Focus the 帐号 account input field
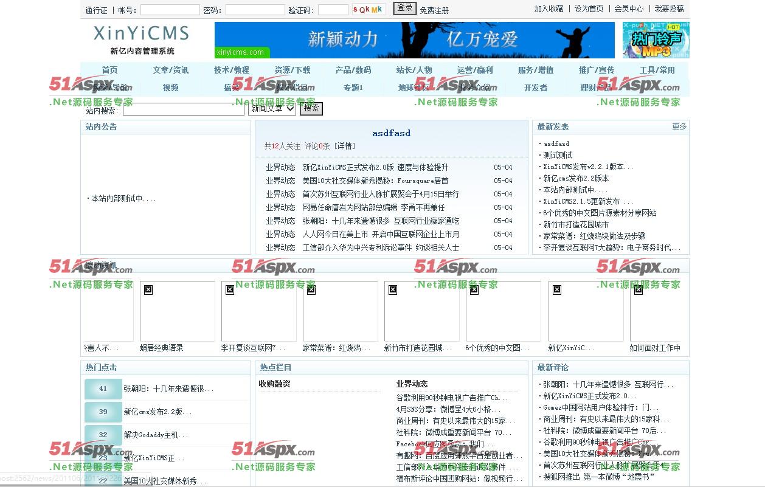This screenshot has height=487, width=765. (x=170, y=10)
